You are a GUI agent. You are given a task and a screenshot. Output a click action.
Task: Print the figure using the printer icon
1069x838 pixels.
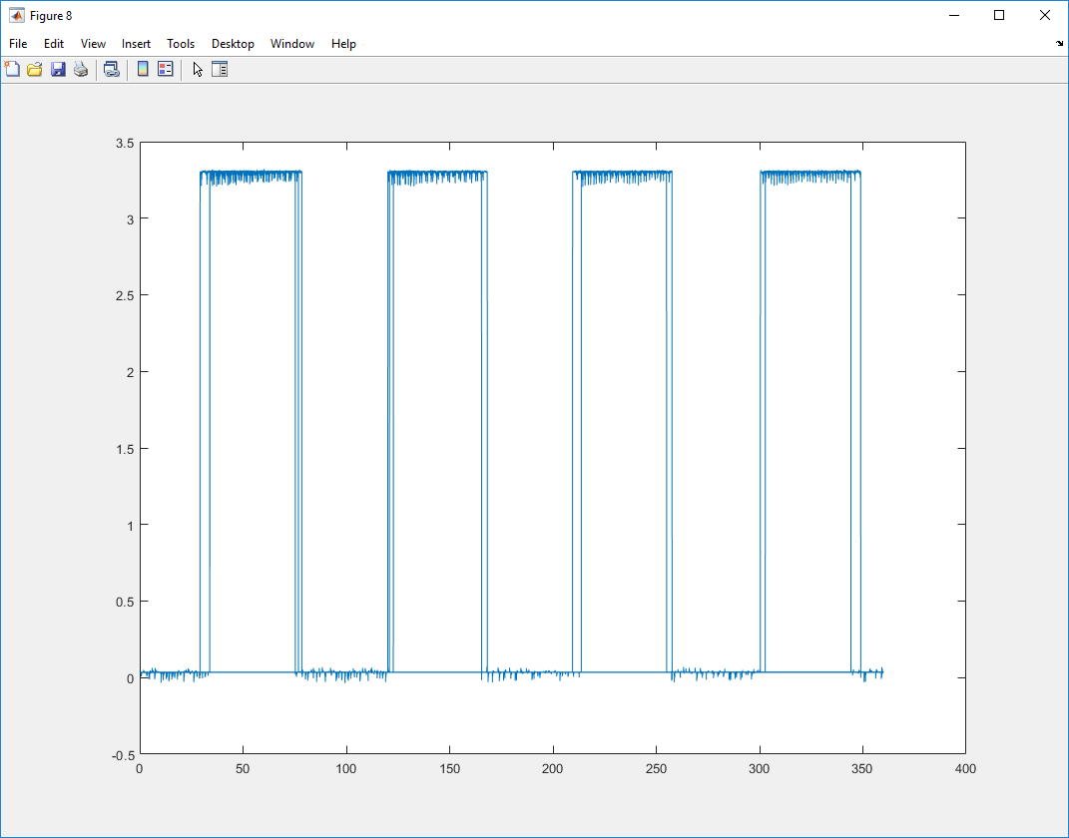point(81,69)
